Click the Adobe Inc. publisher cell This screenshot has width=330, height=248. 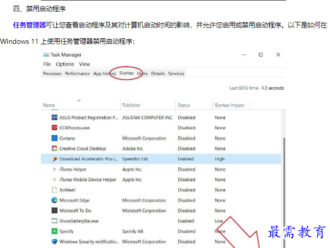133,149
